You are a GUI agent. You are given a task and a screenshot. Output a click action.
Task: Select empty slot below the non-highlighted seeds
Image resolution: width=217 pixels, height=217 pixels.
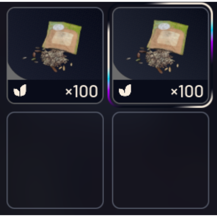(x=55, y=160)
